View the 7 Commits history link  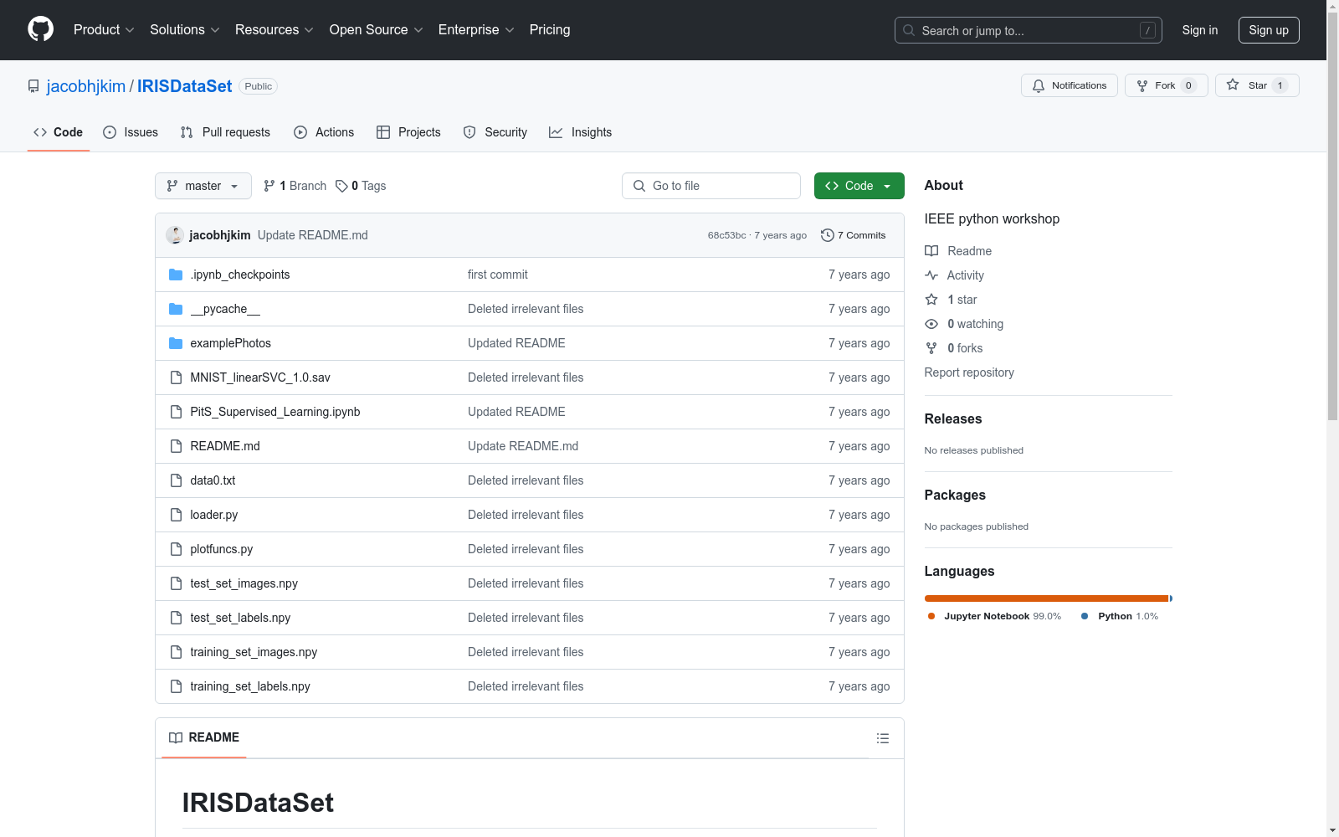pyautogui.click(x=854, y=235)
